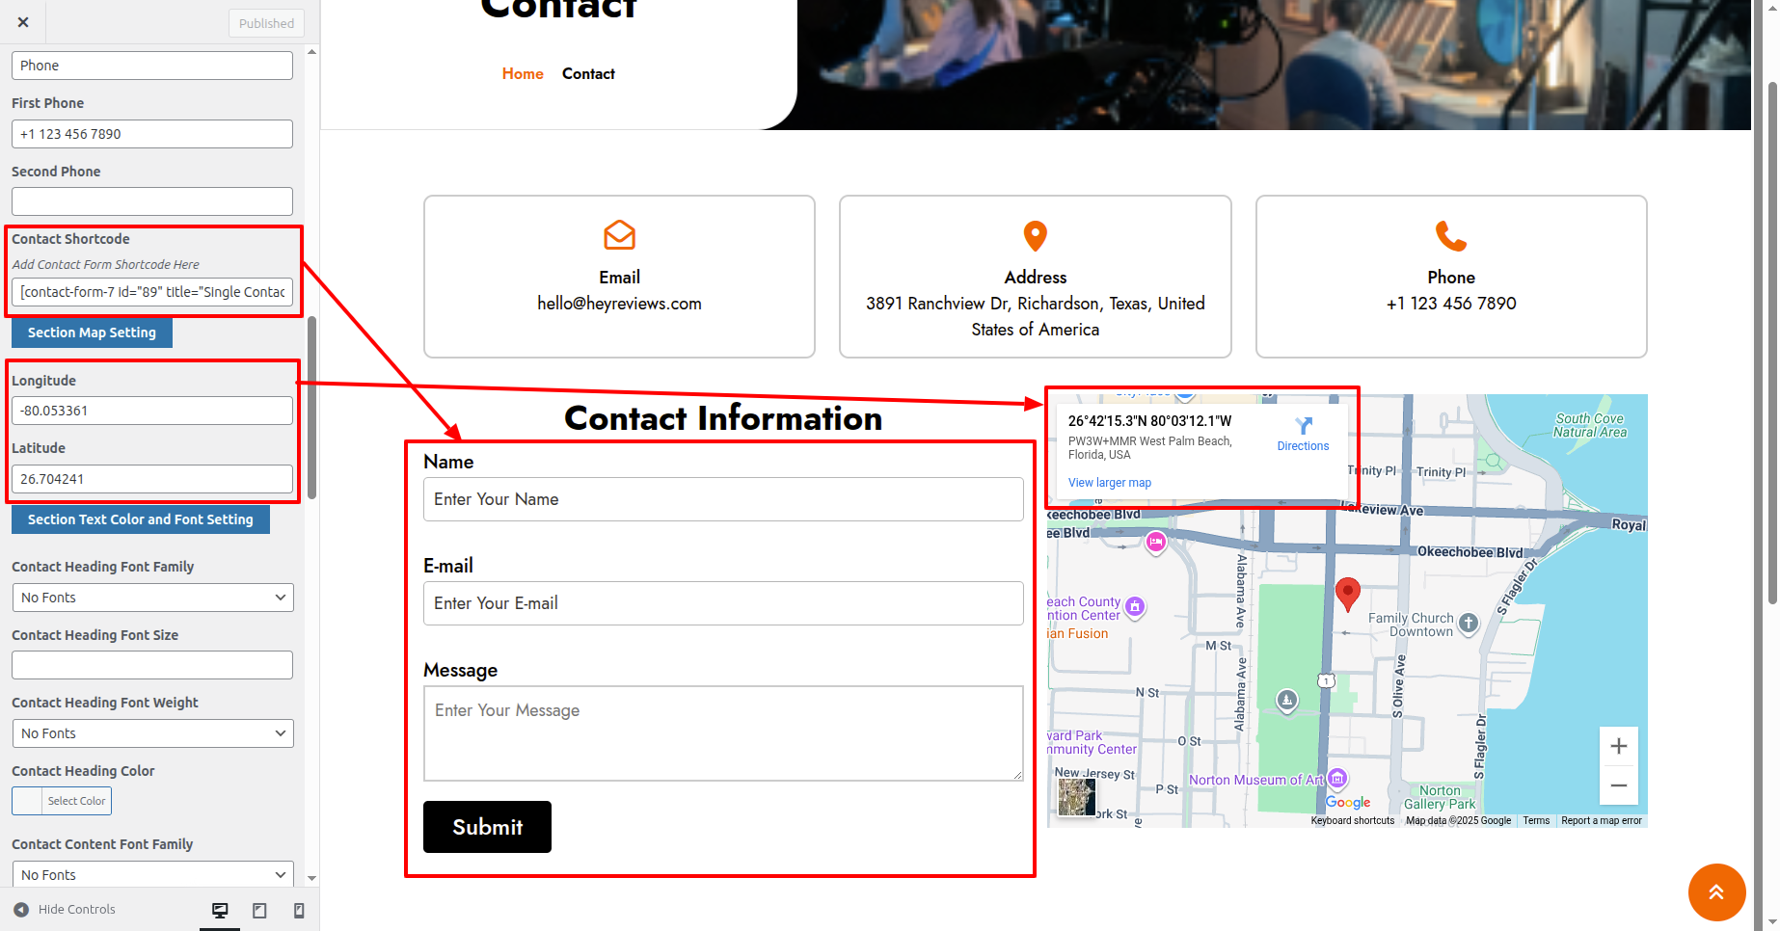Zoom in on the map

pyautogui.click(x=1618, y=746)
